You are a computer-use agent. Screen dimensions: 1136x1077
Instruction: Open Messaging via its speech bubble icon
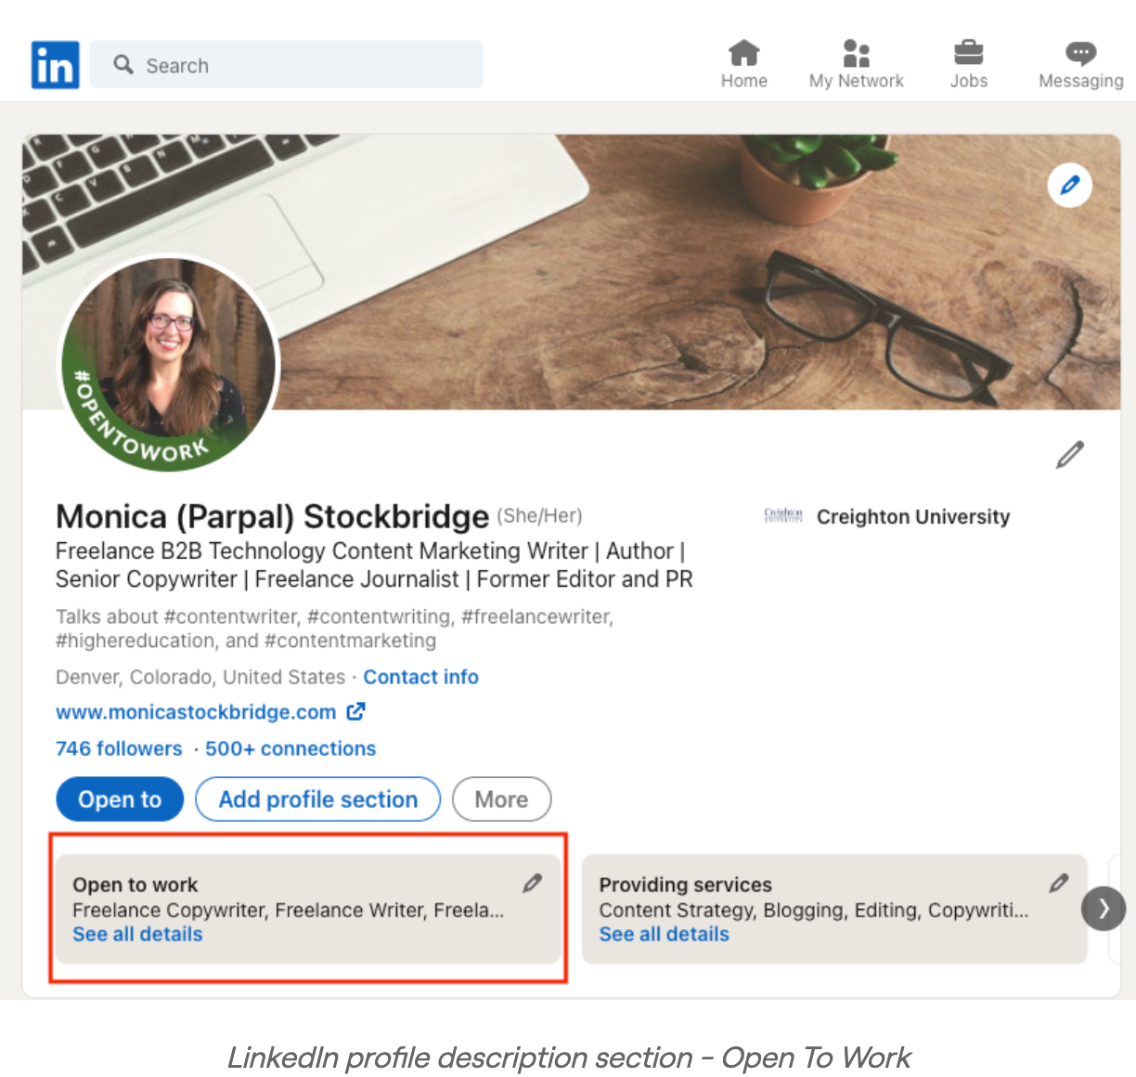coord(1079,53)
